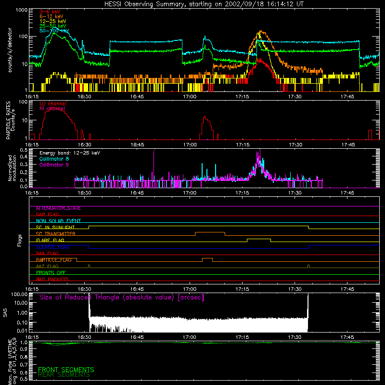Click the HI channel legend label

tap(52, 109)
